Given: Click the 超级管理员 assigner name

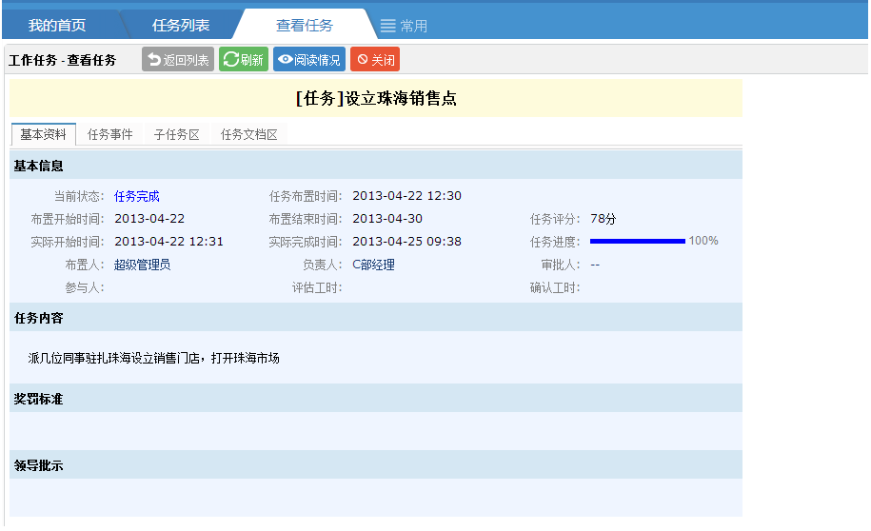Looking at the screenshot, I should 143,265.
